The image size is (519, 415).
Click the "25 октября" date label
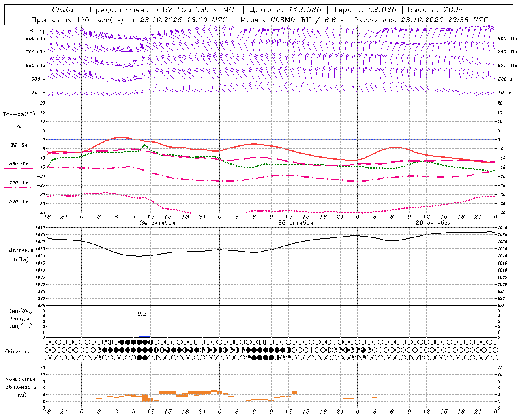click(296, 223)
